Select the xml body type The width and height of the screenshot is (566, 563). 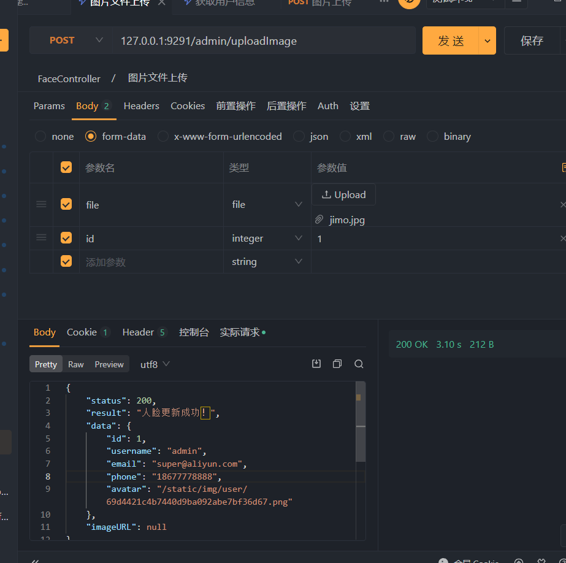345,136
